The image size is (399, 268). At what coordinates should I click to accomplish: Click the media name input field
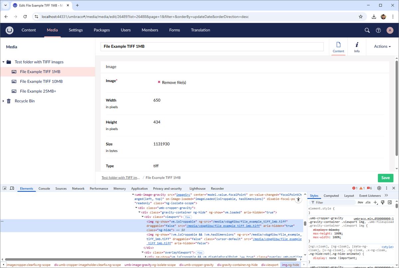[x=212, y=46]
